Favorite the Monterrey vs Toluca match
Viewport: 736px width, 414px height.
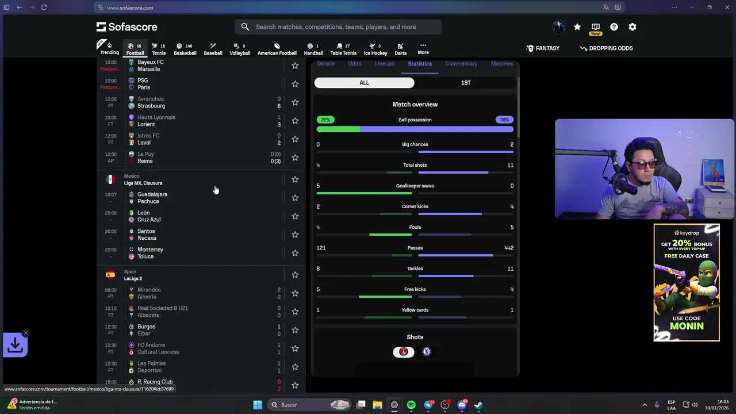coord(295,253)
